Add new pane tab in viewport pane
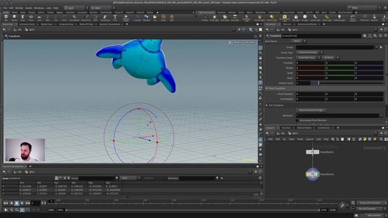Image resolution: width=388 pixels, height=218 pixels. click(127, 24)
